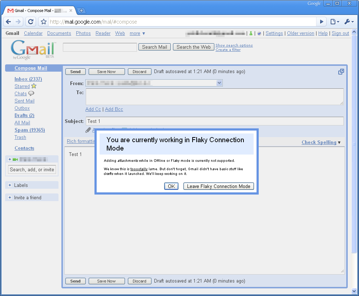The width and height of the screenshot is (359, 296).
Task: Open the Contacts link
Action: [x=24, y=148]
